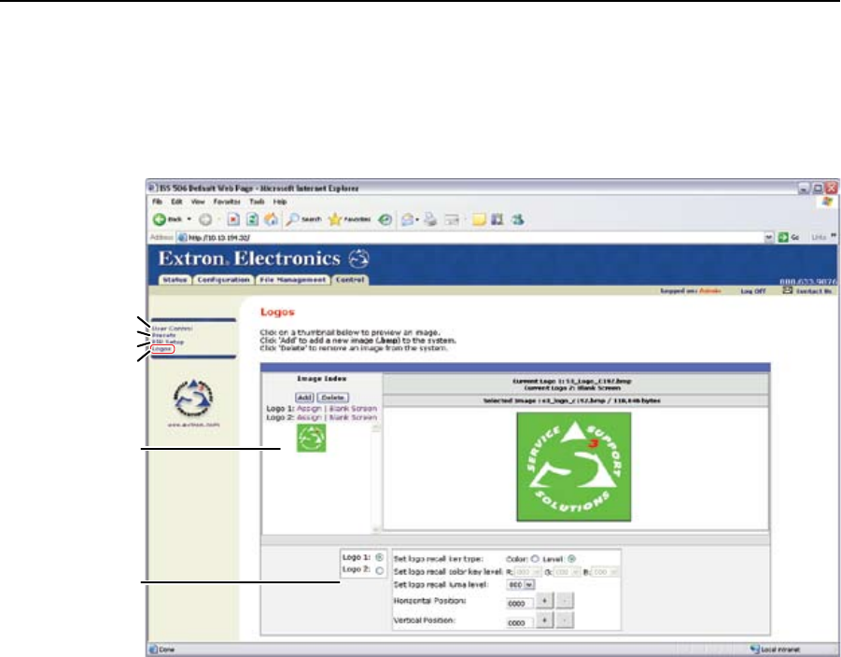The height and width of the screenshot is (657, 841).
Task: Increase Vertical Position with plus button
Action: click(x=544, y=620)
